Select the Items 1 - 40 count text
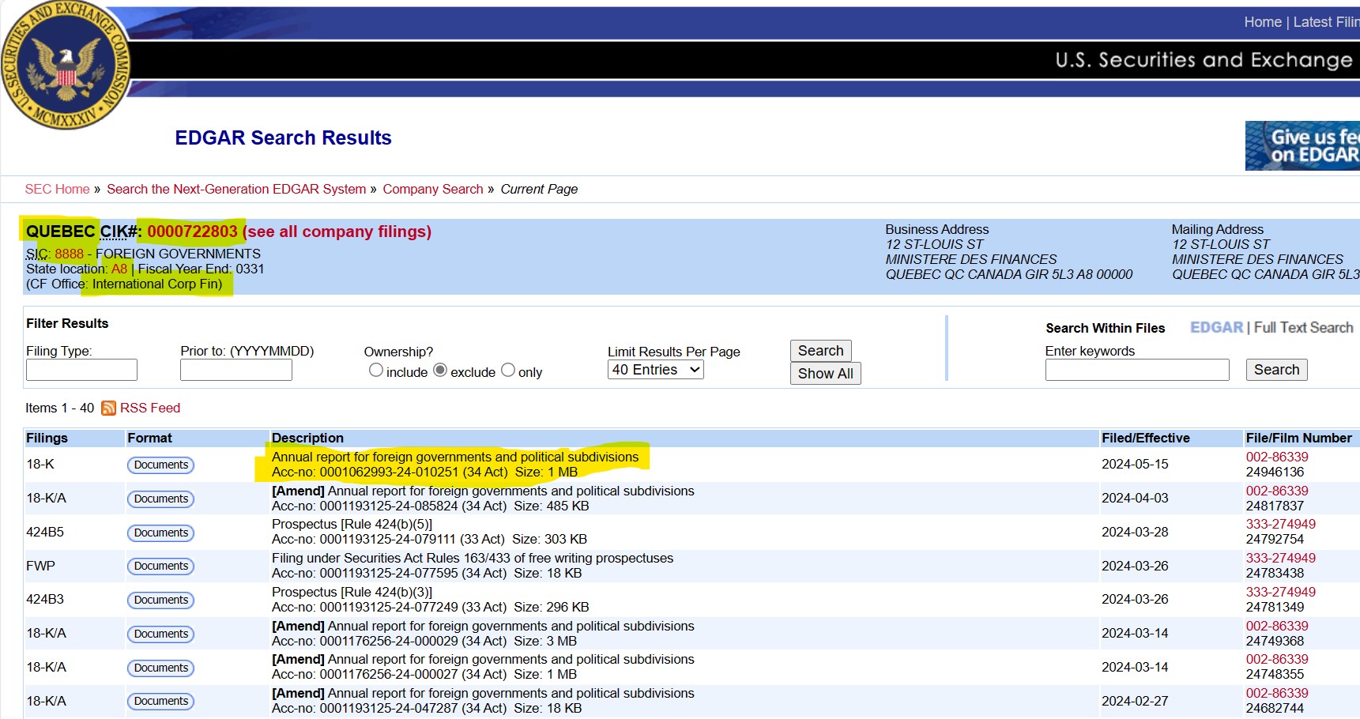 click(59, 408)
